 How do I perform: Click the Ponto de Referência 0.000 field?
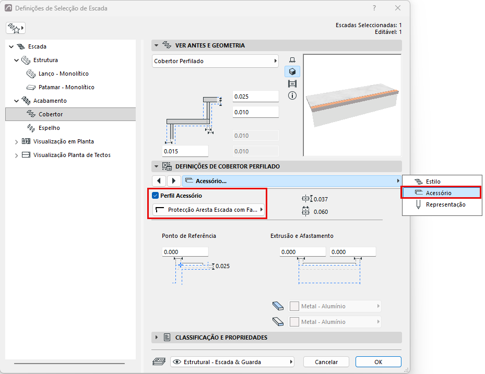(185, 252)
